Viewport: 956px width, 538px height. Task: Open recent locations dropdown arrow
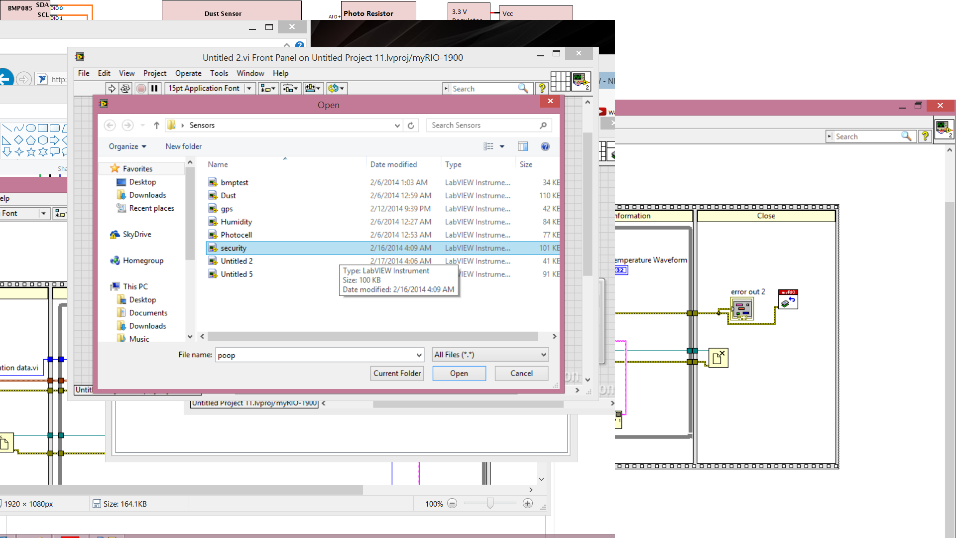click(x=142, y=126)
